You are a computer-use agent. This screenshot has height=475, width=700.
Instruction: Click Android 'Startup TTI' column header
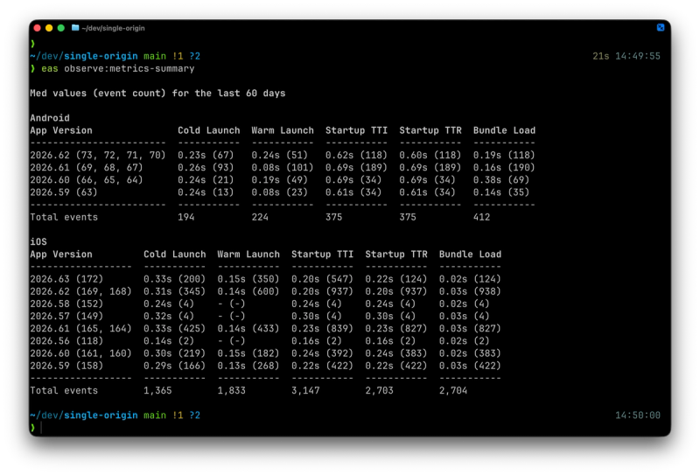click(356, 131)
